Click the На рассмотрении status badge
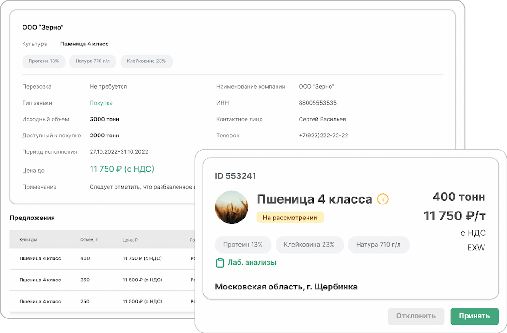This screenshot has width=507, height=333. tap(290, 217)
